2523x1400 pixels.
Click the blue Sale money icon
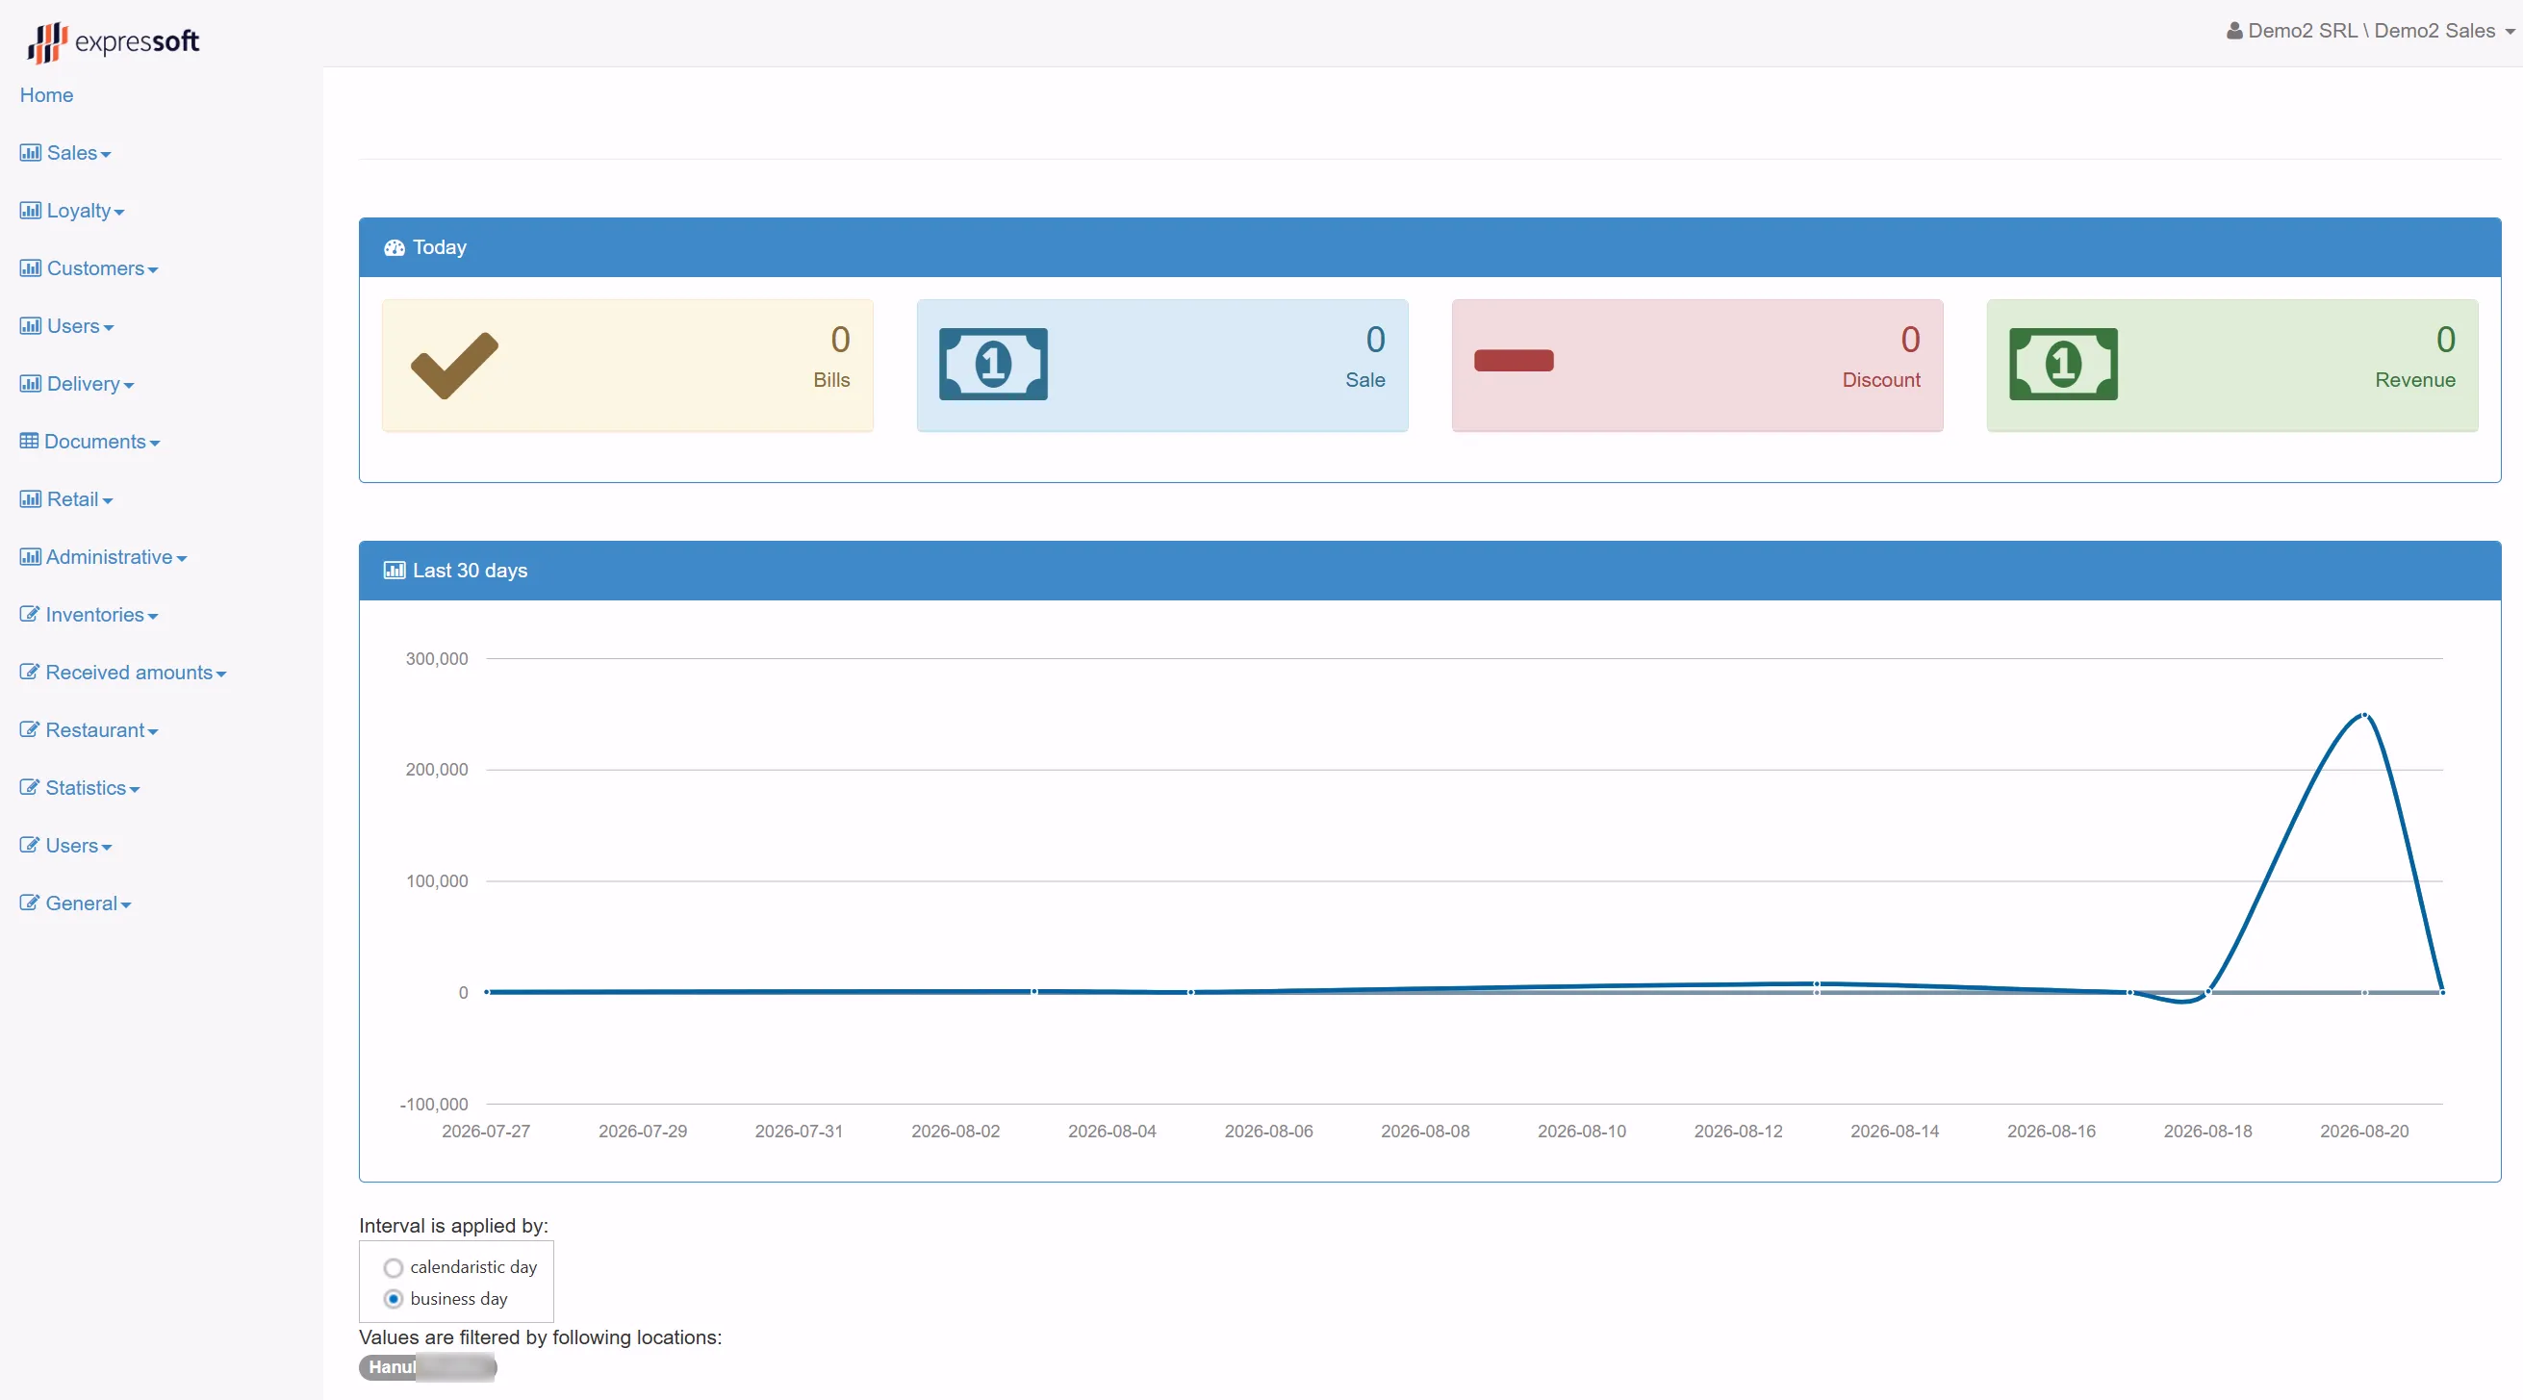[993, 365]
